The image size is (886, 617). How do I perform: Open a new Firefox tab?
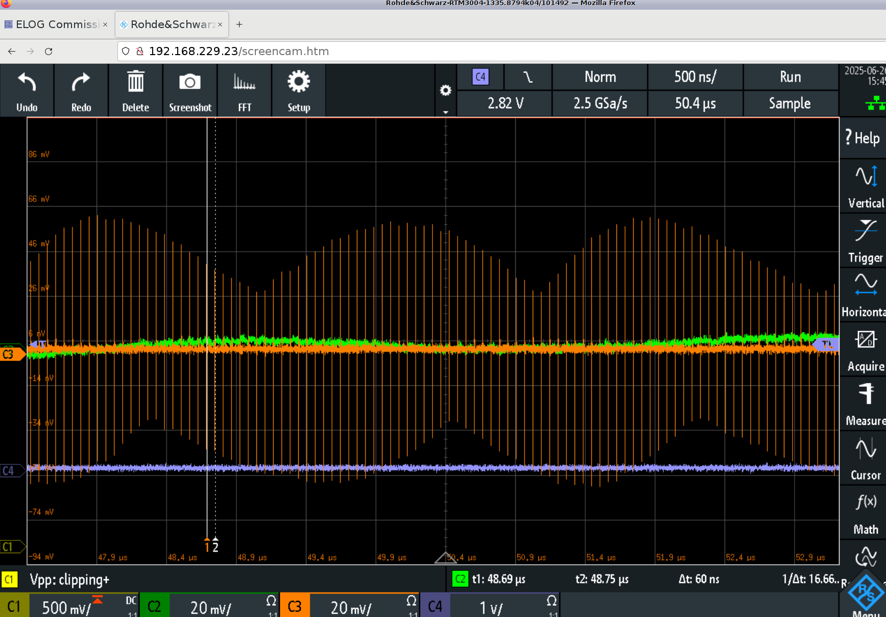tap(239, 24)
